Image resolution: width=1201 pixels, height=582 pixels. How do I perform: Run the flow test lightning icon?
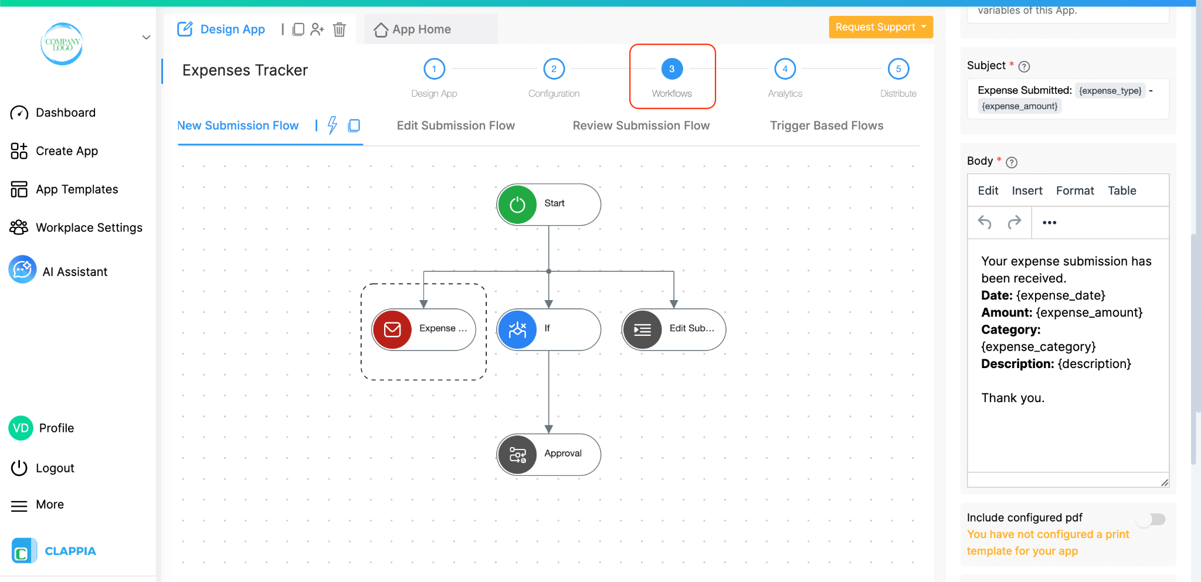click(333, 125)
